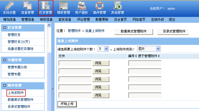The width and height of the screenshot is (199, 111).
Task: Focus fifth file path input field
Action: point(75,95)
